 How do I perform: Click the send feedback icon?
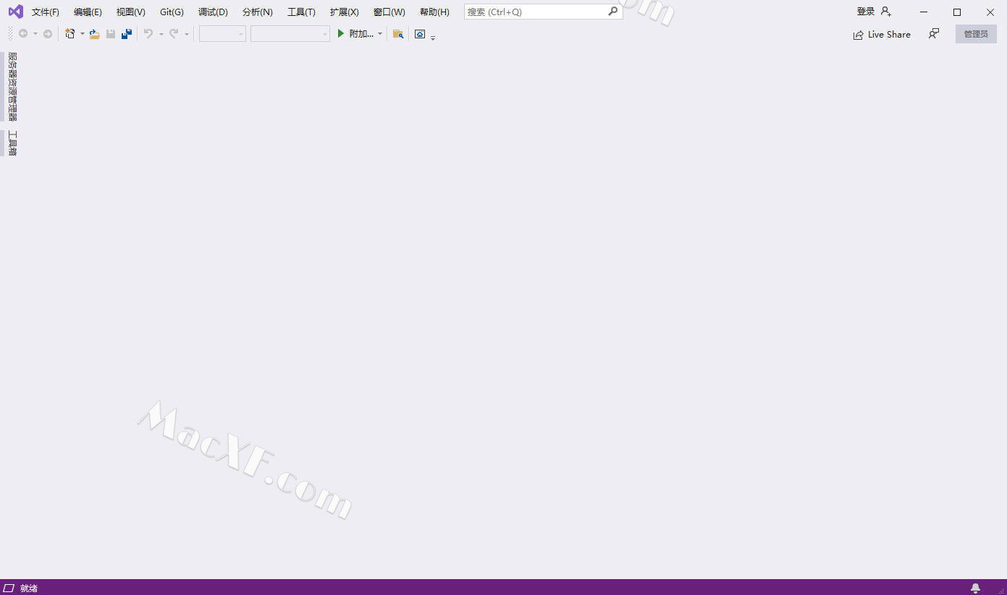[934, 34]
